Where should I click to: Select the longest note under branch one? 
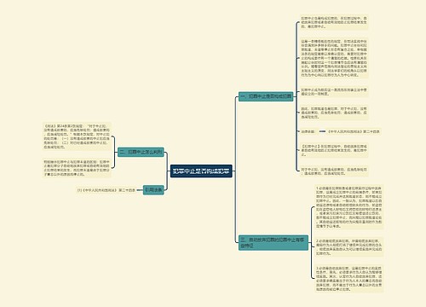coord(334,58)
